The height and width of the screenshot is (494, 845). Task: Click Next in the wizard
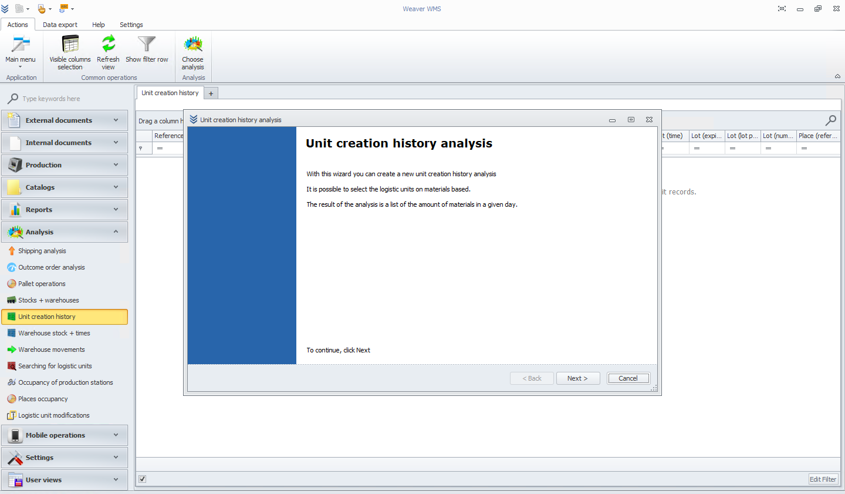pyautogui.click(x=577, y=378)
